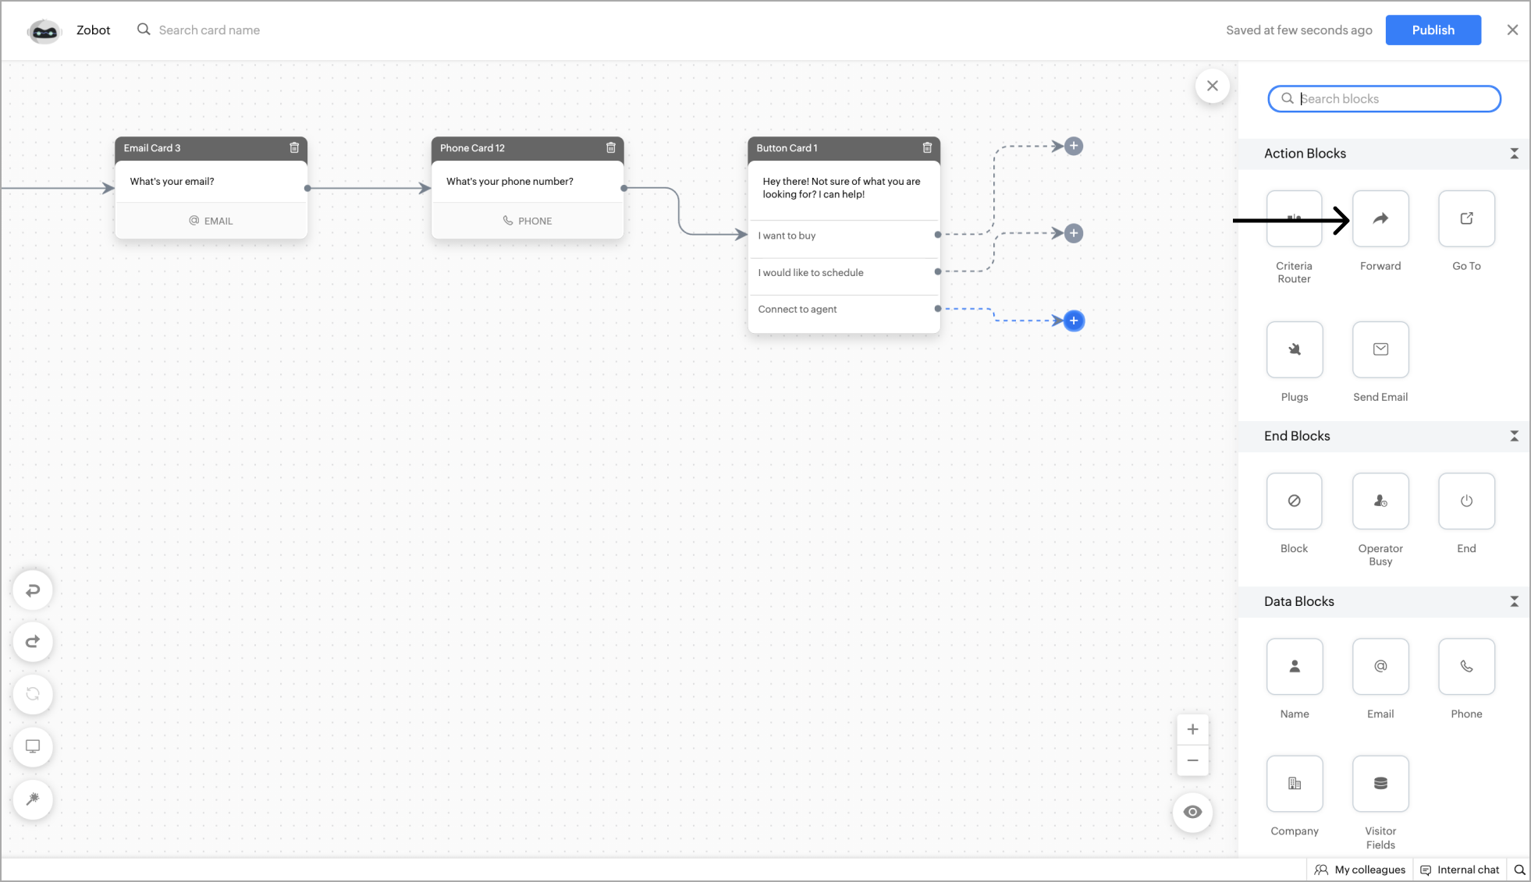
Task: Toggle the eye preview button
Action: 1192,812
